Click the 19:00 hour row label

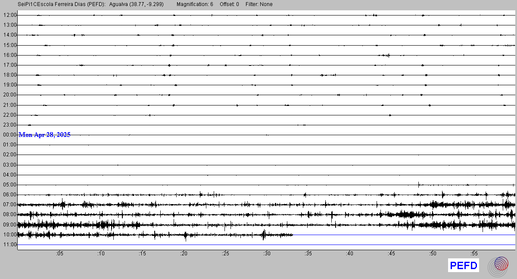[9, 85]
